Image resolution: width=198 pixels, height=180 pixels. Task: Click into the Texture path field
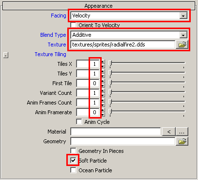[x=123, y=45]
